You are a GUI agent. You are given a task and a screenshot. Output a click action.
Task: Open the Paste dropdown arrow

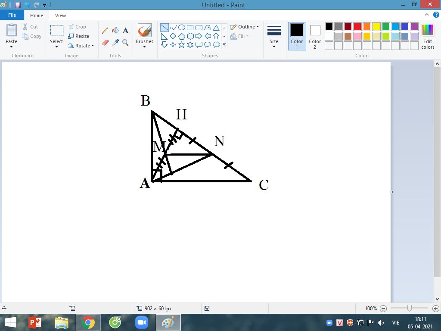click(x=12, y=47)
